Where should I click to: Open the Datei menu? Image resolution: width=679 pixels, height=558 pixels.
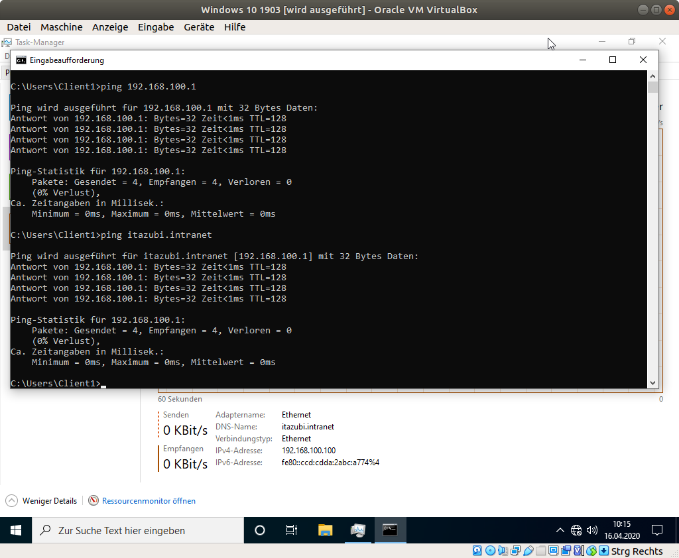(x=19, y=27)
